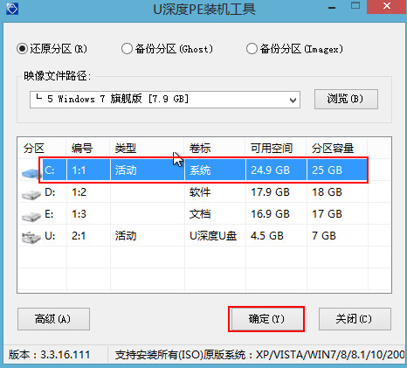Click the E: drive icon

(31, 217)
